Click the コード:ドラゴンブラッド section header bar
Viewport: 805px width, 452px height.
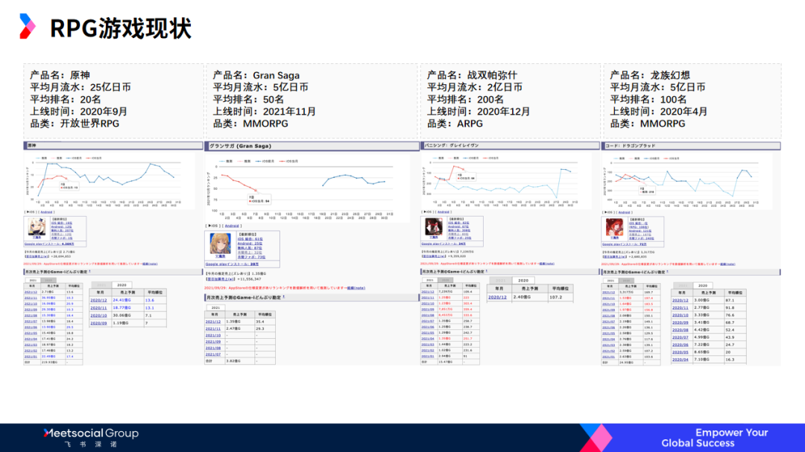[x=692, y=146]
